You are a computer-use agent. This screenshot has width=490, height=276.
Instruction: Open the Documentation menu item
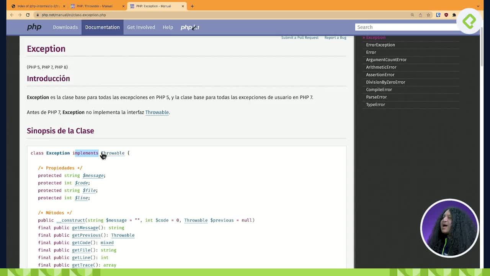pos(102,27)
